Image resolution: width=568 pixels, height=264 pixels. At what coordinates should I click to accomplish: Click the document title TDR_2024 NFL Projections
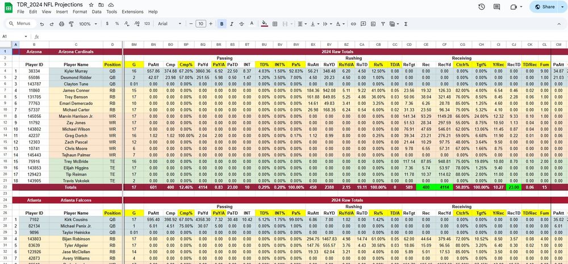point(49,5)
